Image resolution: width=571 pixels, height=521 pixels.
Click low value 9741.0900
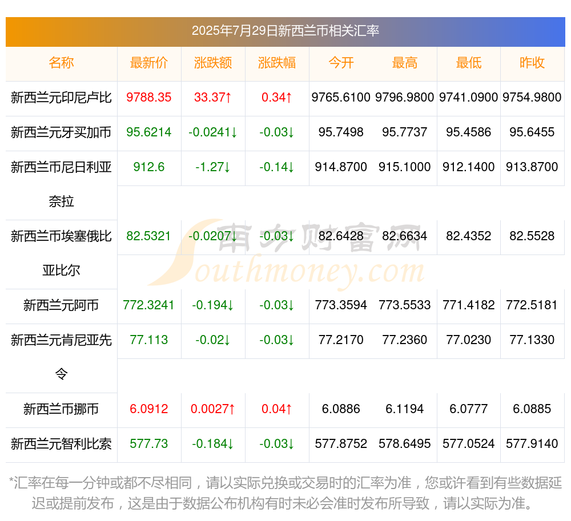(469, 98)
